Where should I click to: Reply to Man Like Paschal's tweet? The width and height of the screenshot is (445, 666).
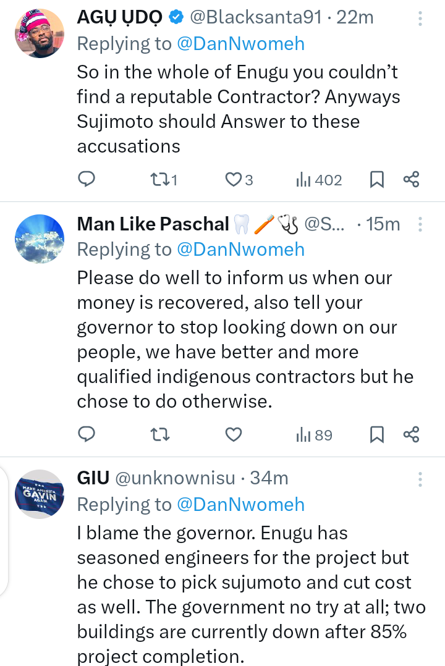(x=87, y=434)
